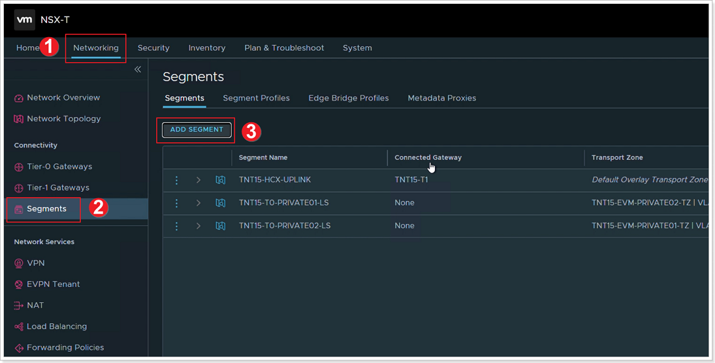Click the NSX-T product title
Viewport: 715px width, 363px height.
(x=55, y=20)
